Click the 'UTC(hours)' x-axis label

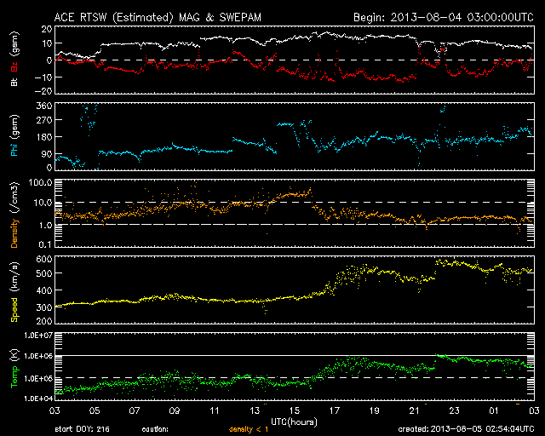click(294, 422)
